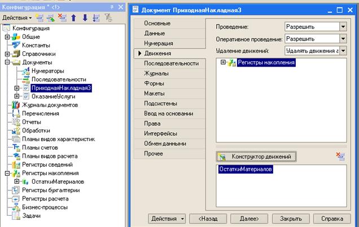This screenshot has height=227, width=359.
Task: Select Планы видов расчета in the tree
Action: 50,156
